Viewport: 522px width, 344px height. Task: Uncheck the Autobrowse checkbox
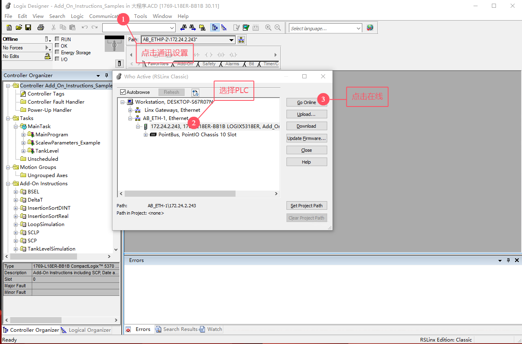123,92
